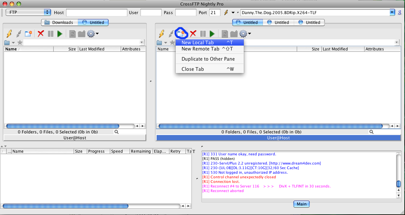Screen dimensions: 405x215
Task: Click the right pane Connect lightning icon
Action: pos(162,33)
